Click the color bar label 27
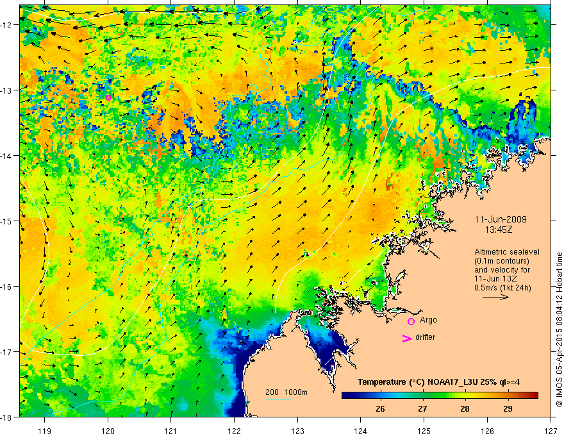Image resolution: width=564 pixels, height=436 pixels. pos(422,408)
